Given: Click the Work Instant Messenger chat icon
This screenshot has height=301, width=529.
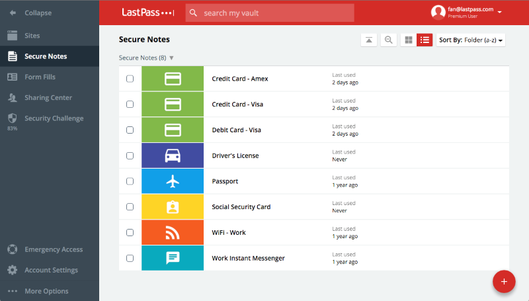Looking at the screenshot, I should [173, 258].
